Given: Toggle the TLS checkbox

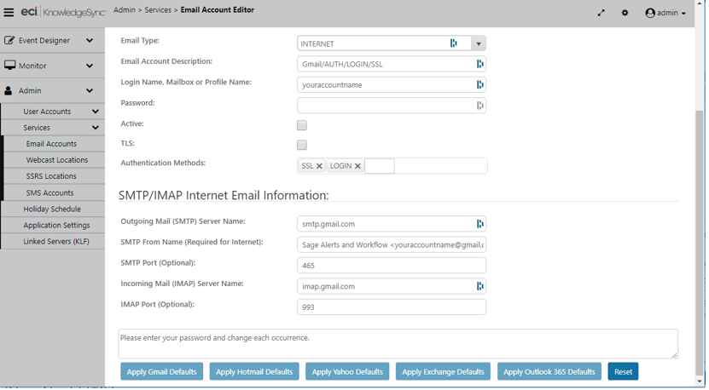Looking at the screenshot, I should (301, 145).
